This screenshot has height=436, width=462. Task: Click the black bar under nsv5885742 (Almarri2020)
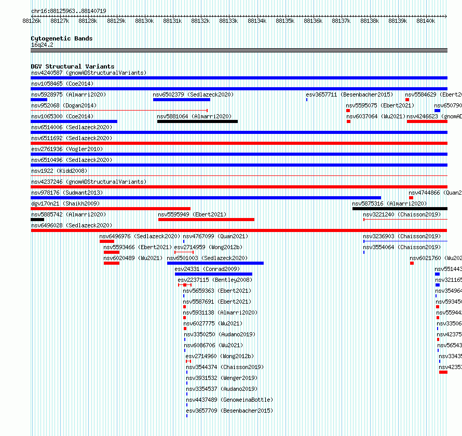[37, 220]
